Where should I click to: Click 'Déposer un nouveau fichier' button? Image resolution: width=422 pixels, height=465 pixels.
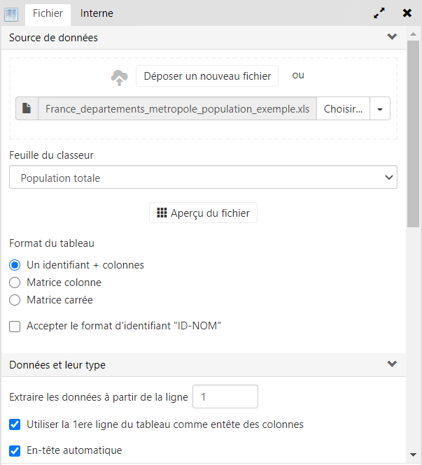coord(207,76)
